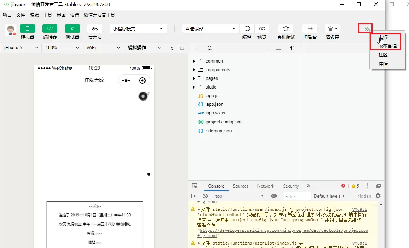Click the hide file tree panel icon
Screen dimensions: 409x248
point(292,48)
